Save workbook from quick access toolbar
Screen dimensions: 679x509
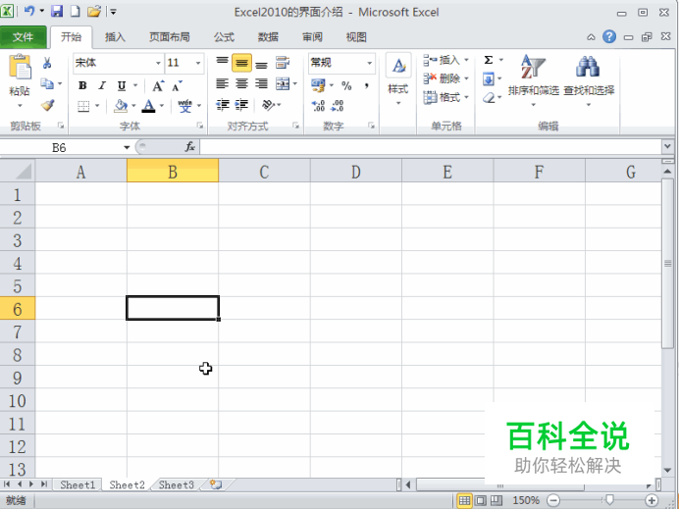coord(57,11)
